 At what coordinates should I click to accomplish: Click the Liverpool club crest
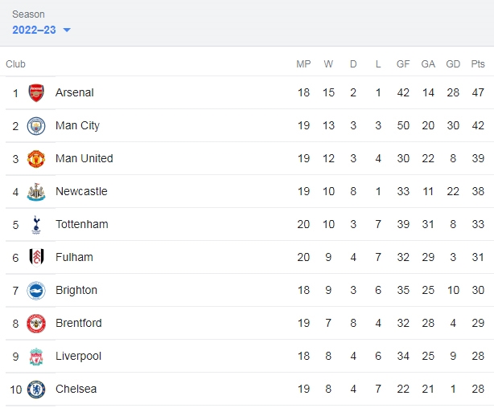(36, 357)
